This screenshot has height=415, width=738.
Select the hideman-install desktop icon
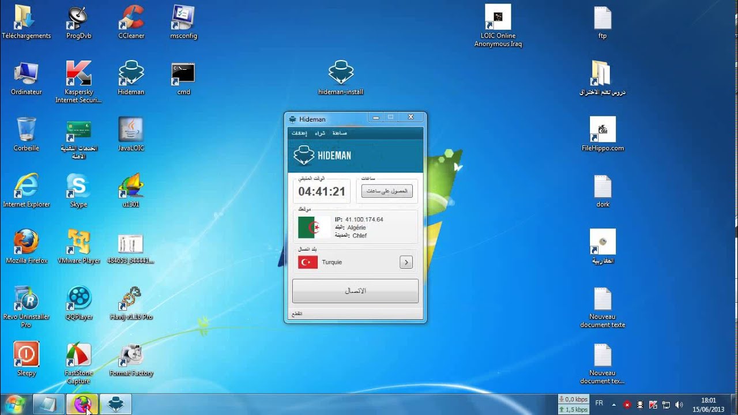[x=341, y=78]
